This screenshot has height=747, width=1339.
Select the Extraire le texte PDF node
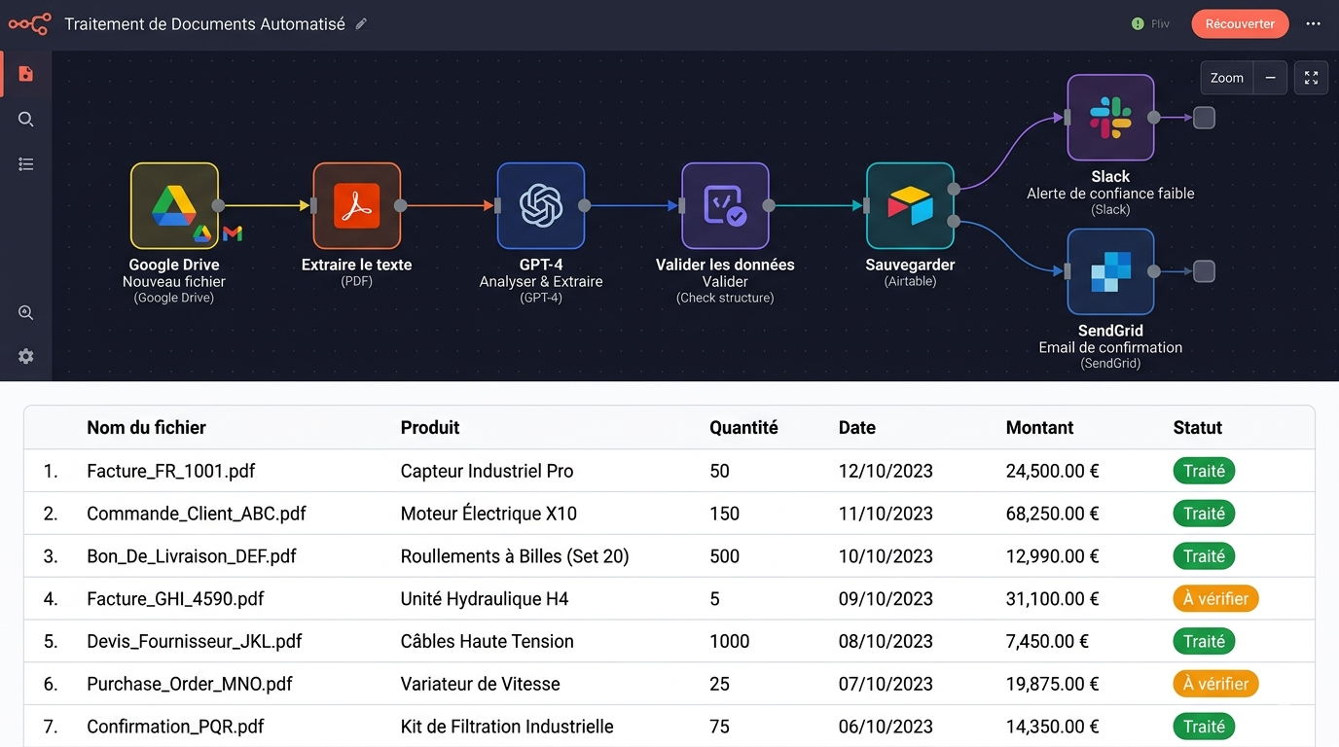tap(356, 205)
